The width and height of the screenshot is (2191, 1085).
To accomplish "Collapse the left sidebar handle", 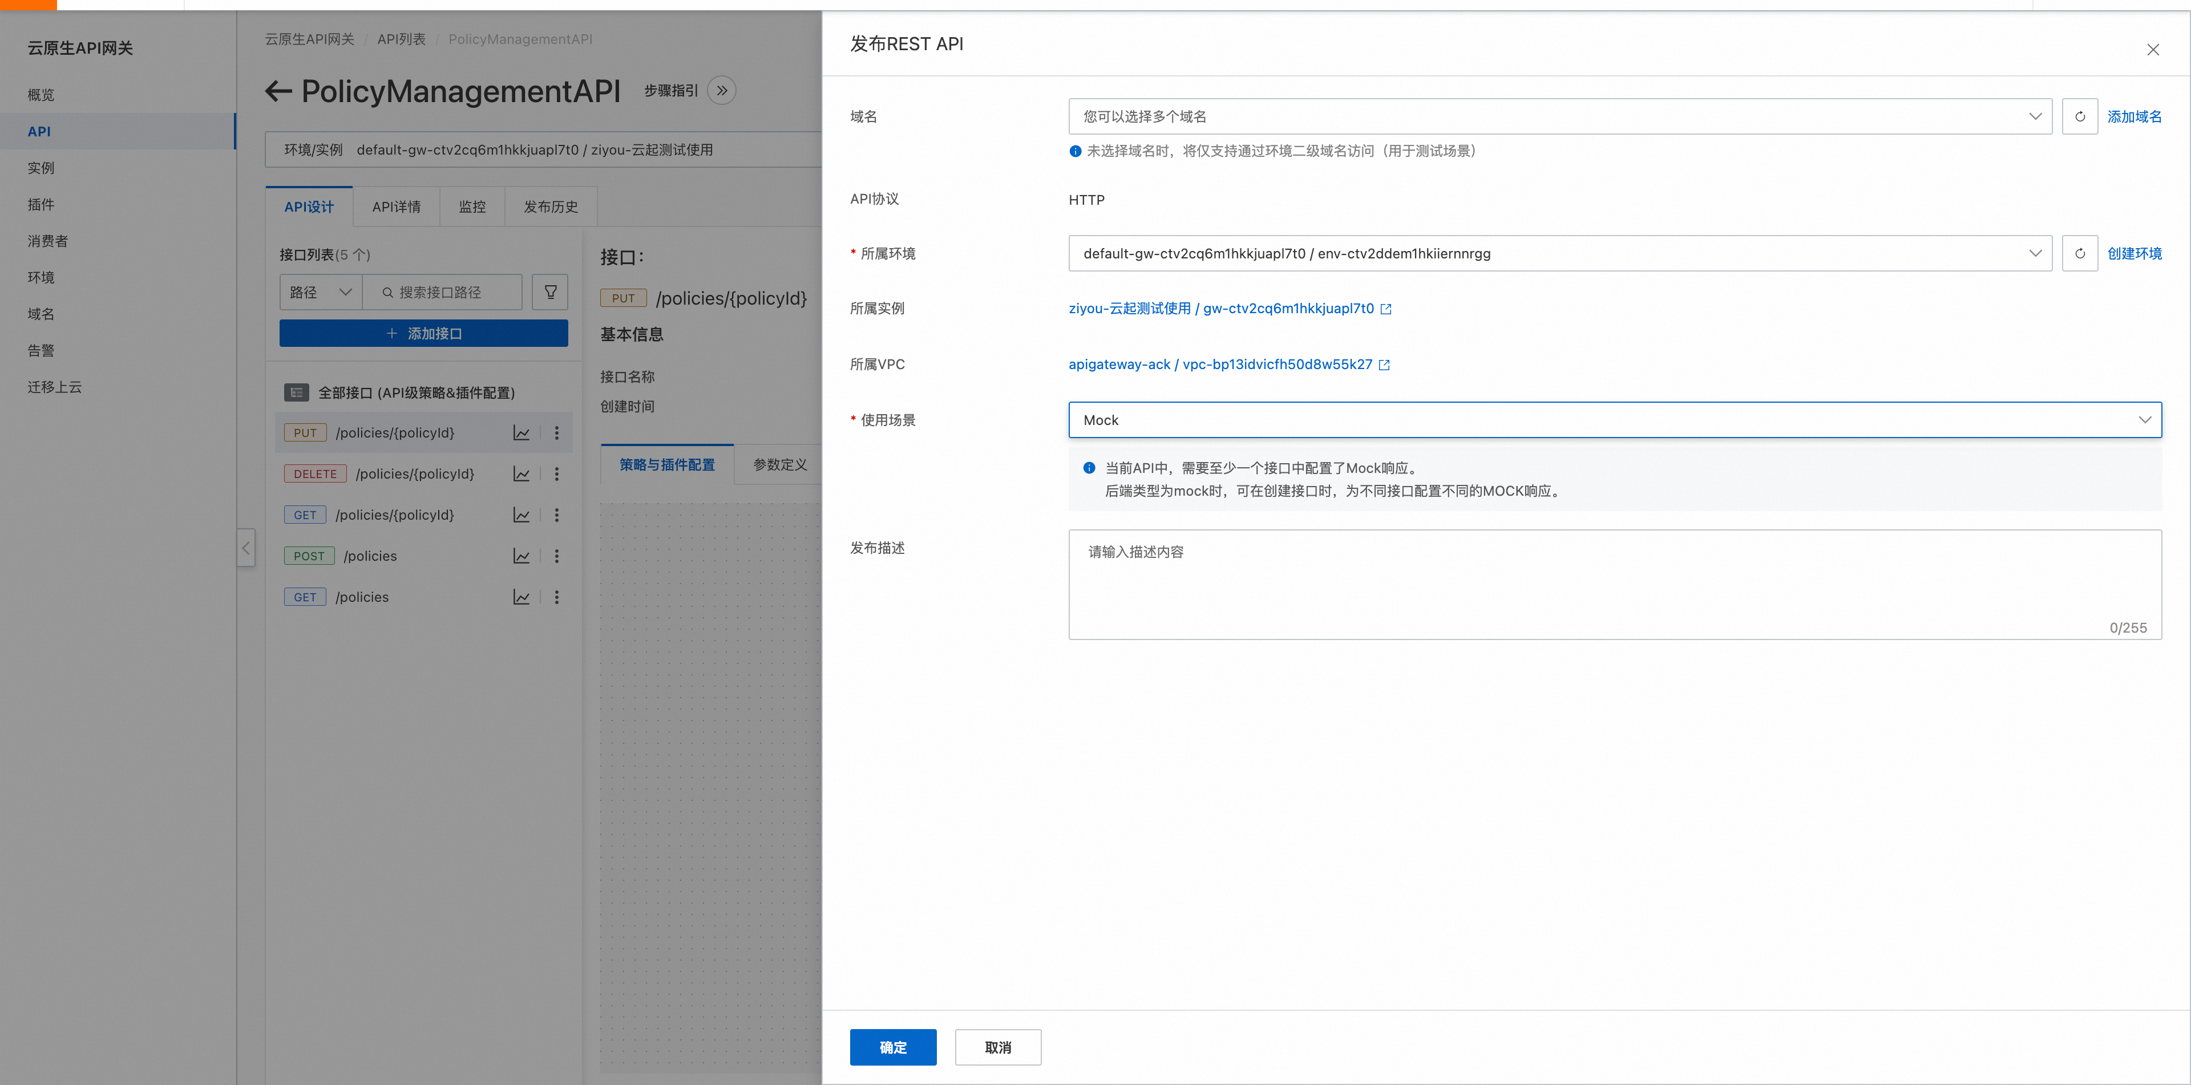I will coord(246,548).
